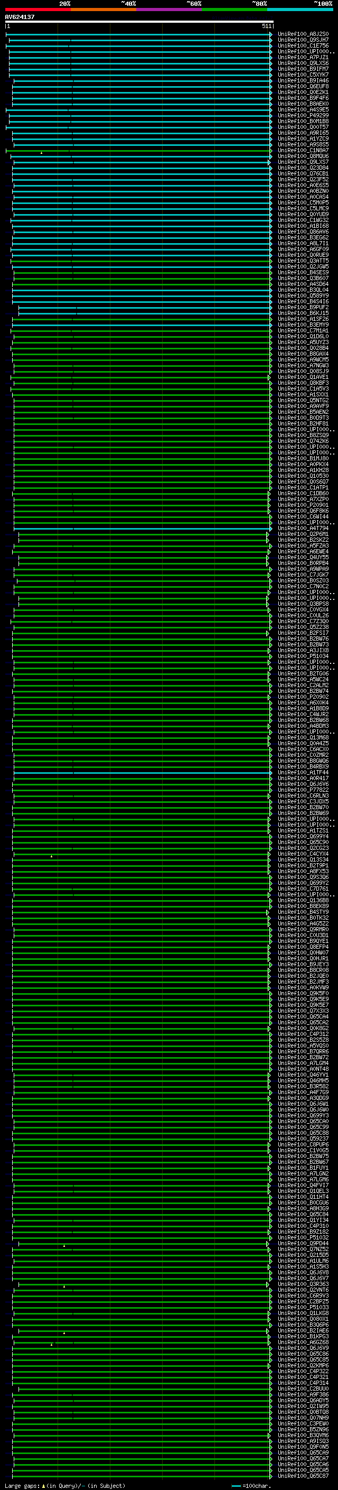Select the UniRef100_C7N0C2 label

coord(303,587)
